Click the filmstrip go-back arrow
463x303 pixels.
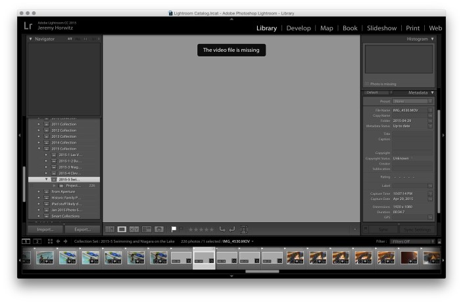coord(57,241)
